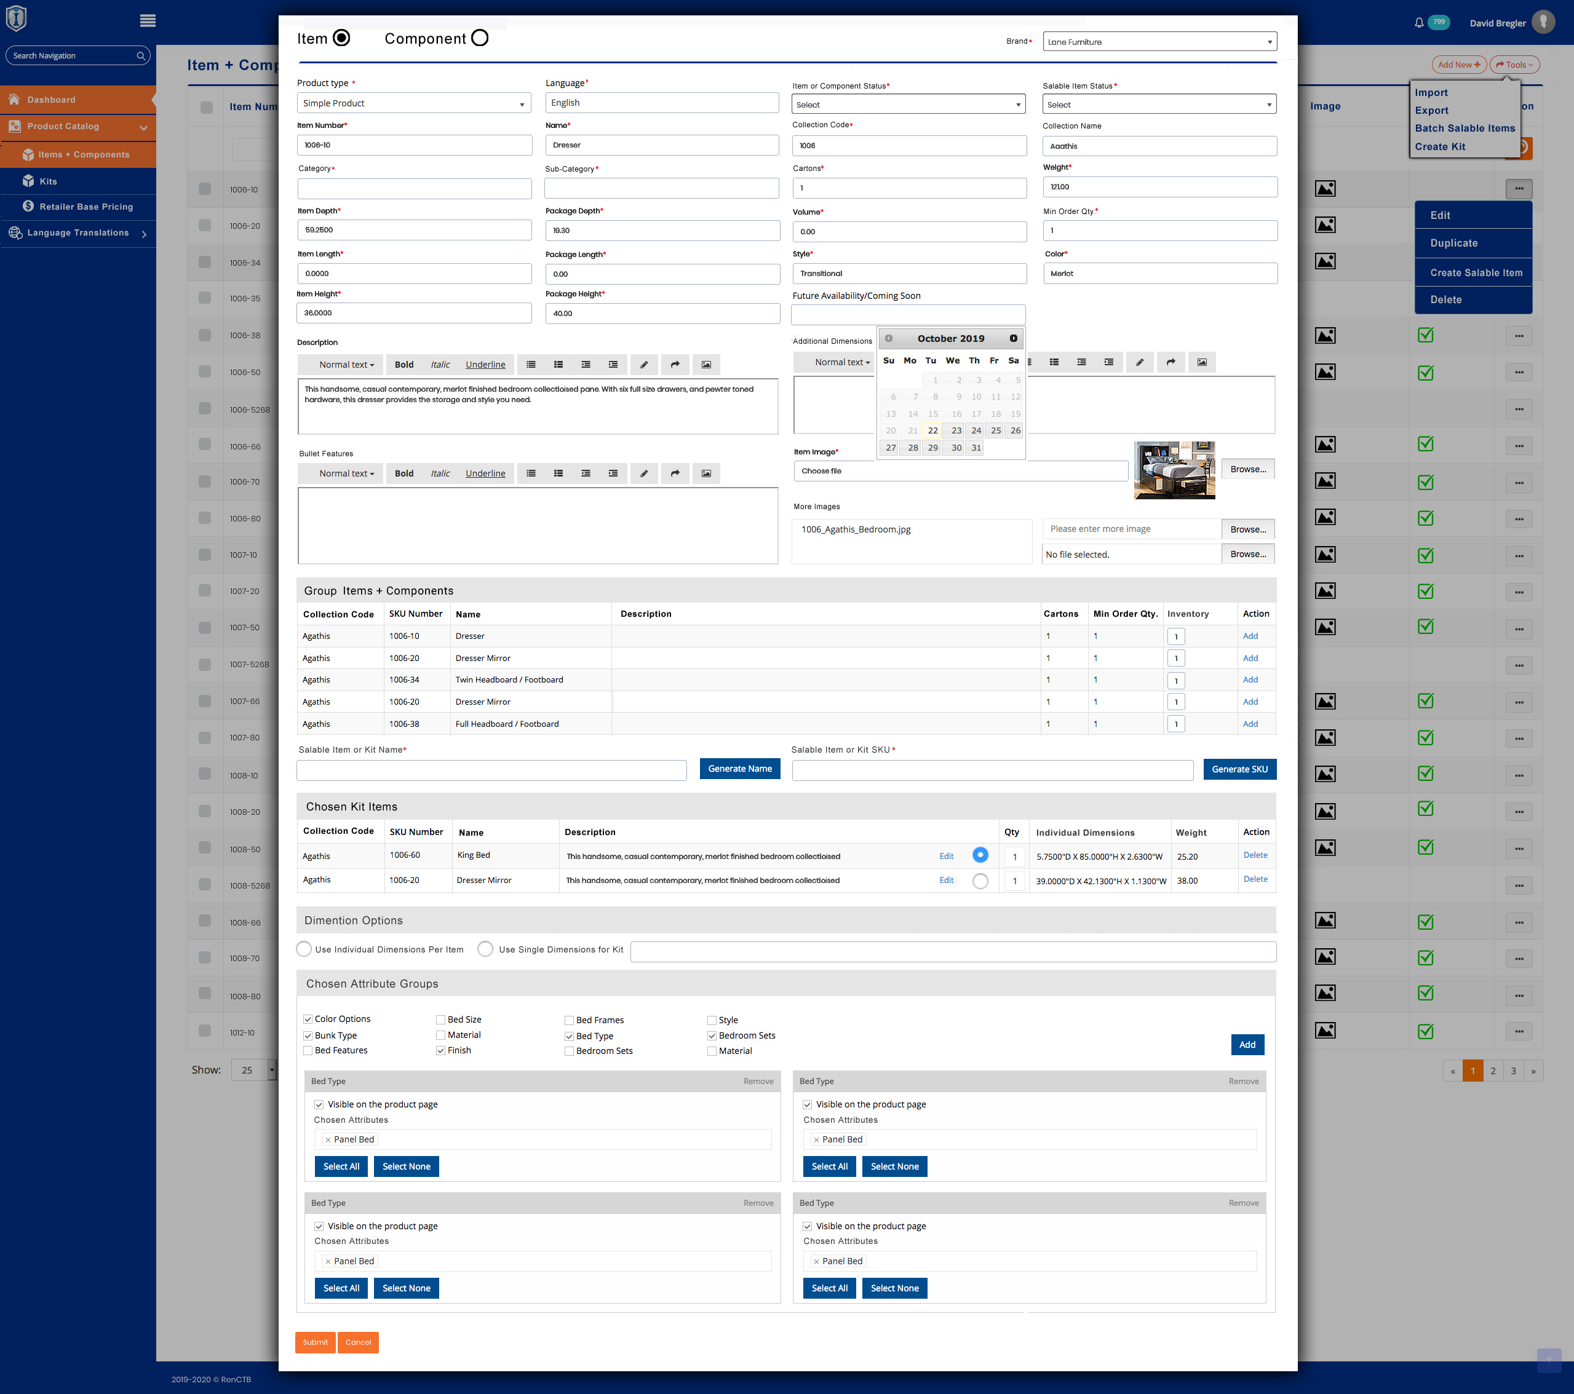
Task: Select the Component radio button
Action: click(480, 38)
